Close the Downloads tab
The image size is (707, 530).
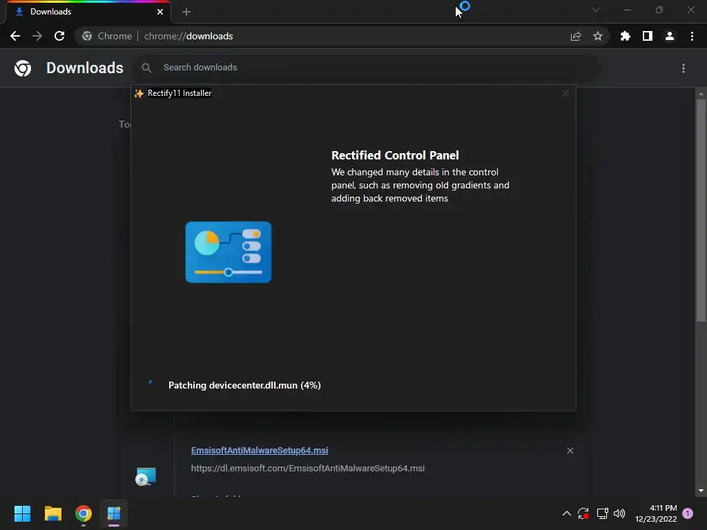(x=160, y=12)
